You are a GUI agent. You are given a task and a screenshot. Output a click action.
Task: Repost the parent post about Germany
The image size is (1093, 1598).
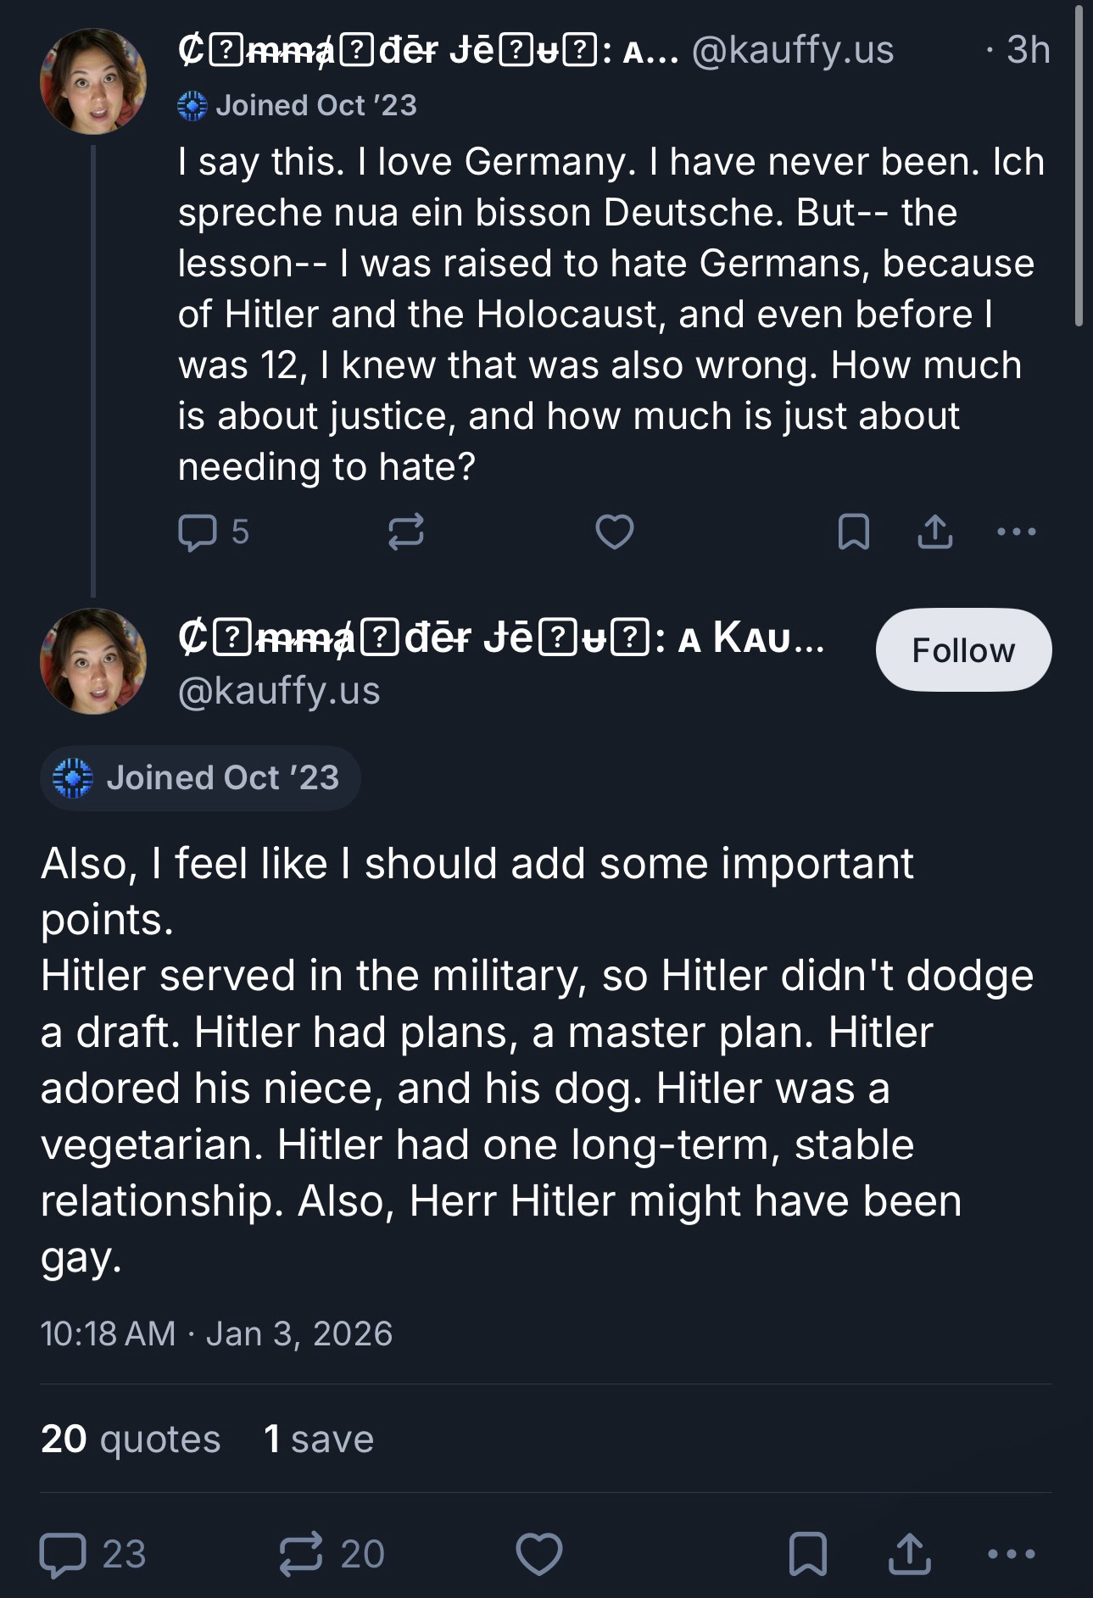pyautogui.click(x=405, y=532)
